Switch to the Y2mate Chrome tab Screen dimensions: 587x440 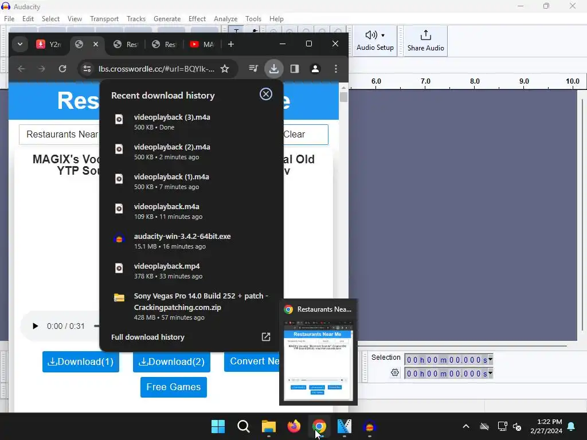pos(49,44)
